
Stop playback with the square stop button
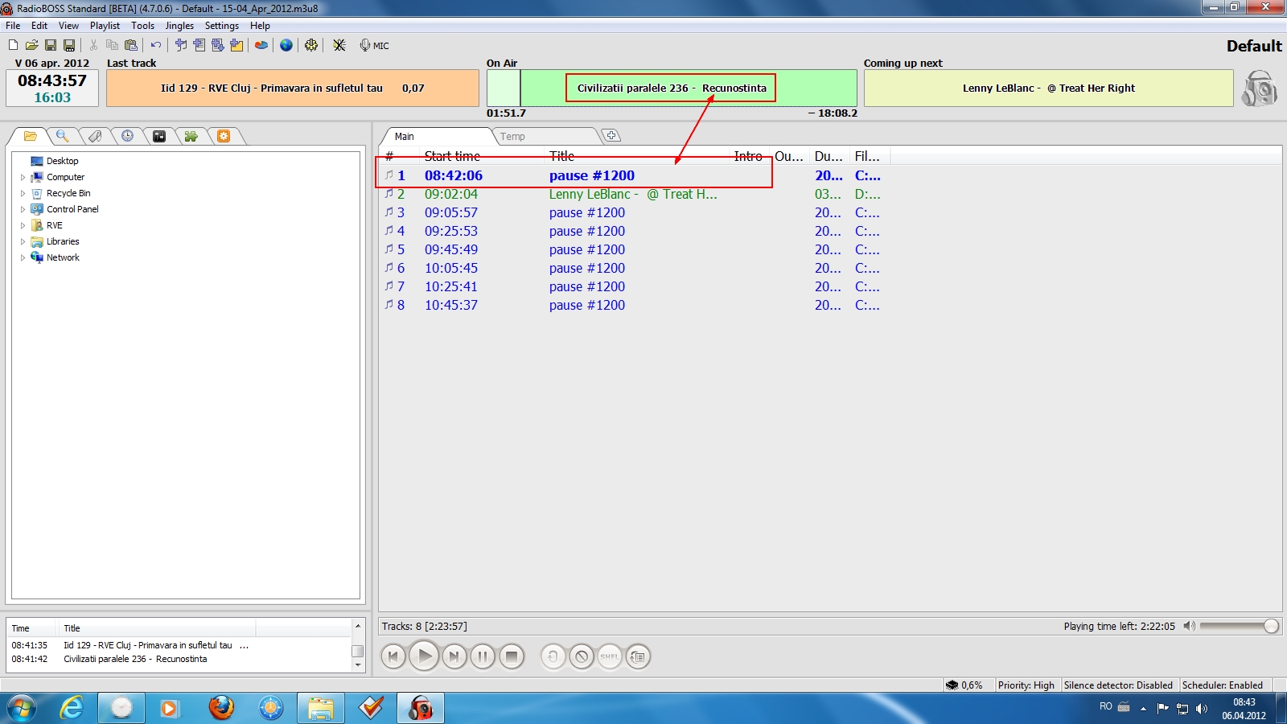coord(512,656)
